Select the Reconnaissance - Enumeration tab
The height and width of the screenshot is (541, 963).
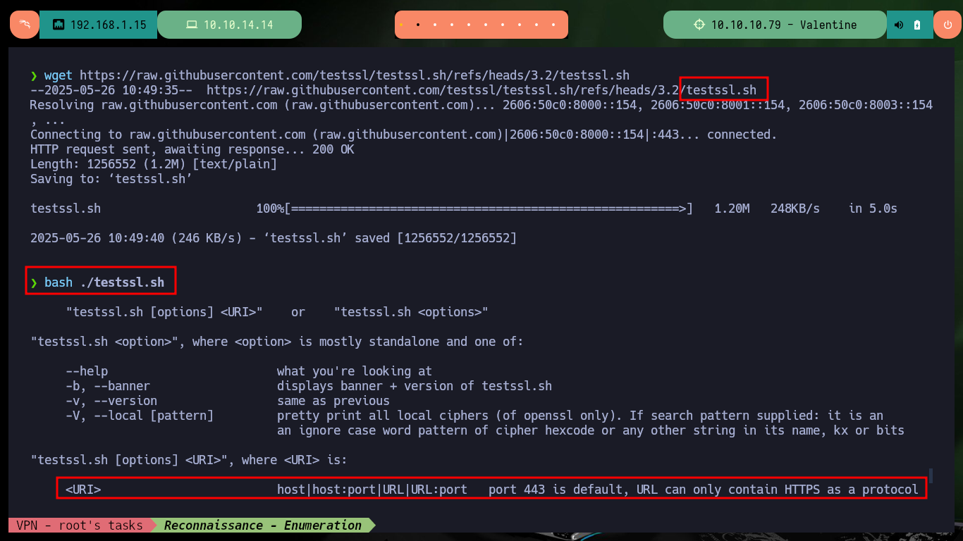pos(262,526)
